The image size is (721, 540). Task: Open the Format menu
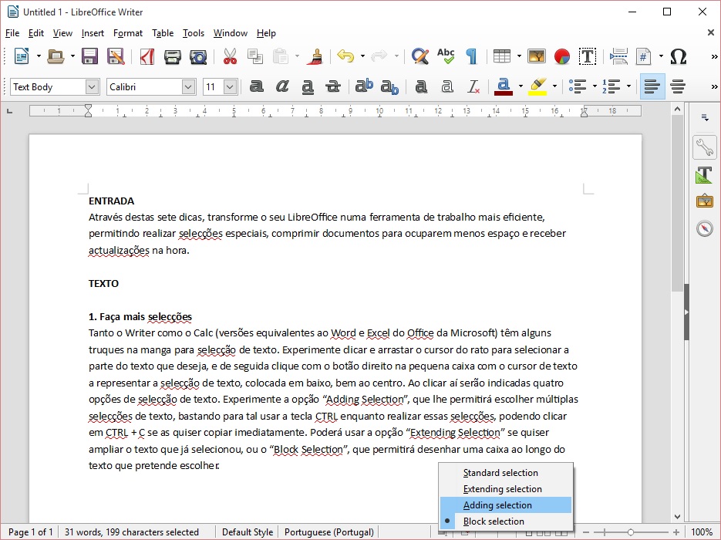pyautogui.click(x=128, y=33)
